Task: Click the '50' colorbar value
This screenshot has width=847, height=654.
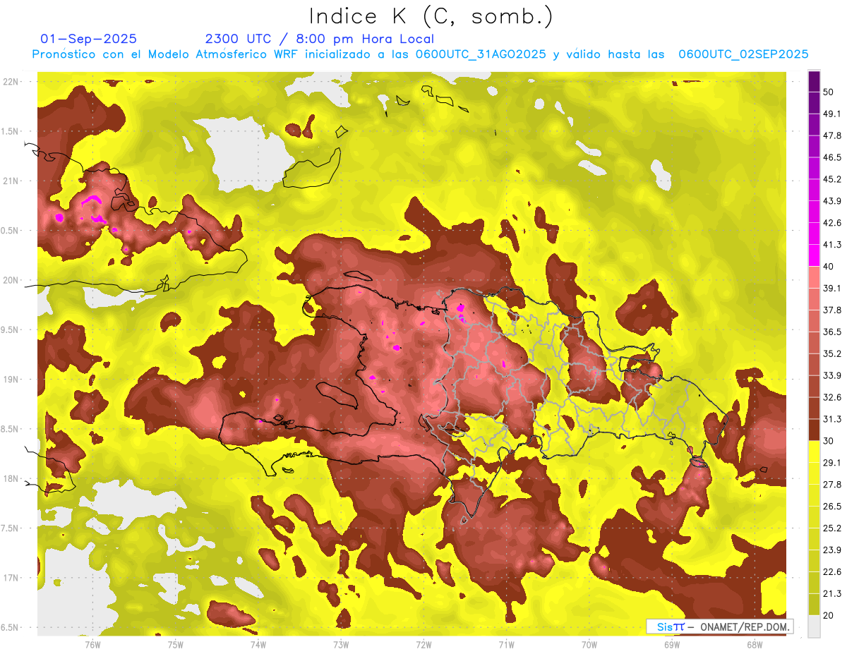Action: pos(828,92)
